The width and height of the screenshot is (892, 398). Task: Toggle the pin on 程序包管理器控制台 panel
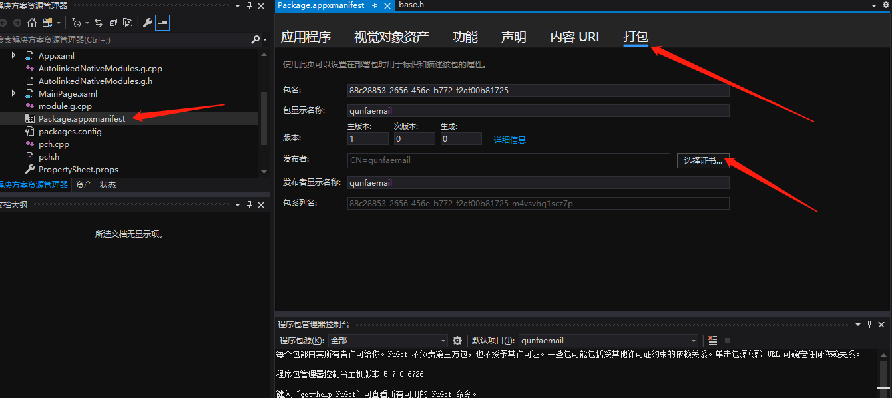point(871,325)
